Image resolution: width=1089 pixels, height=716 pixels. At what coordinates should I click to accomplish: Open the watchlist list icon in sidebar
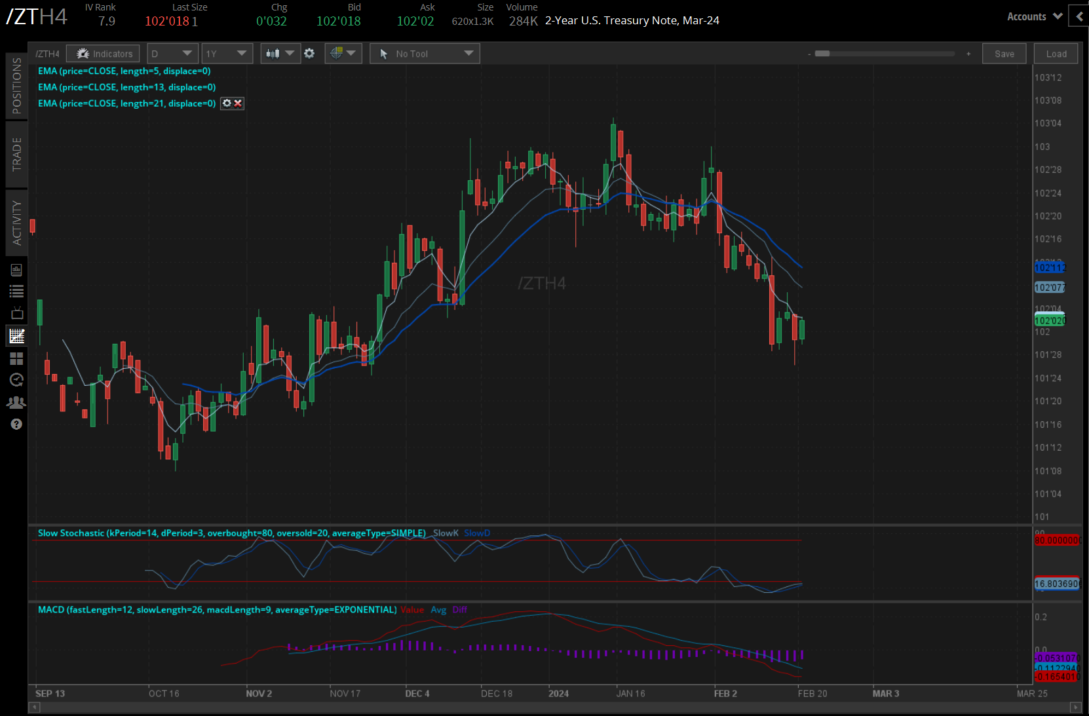pos(16,292)
